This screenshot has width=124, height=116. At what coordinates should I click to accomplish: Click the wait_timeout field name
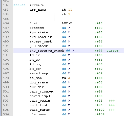point(42,92)
